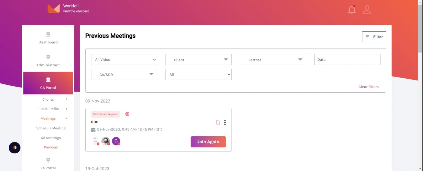The height and width of the screenshot is (171, 423).
Task: Click participant avatar with letter C
Action: (x=116, y=141)
